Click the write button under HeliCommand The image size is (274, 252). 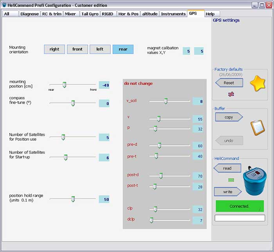tap(228, 192)
